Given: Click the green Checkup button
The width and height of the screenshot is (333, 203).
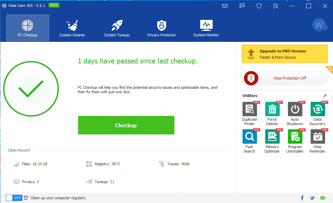Looking at the screenshot, I should [126, 125].
